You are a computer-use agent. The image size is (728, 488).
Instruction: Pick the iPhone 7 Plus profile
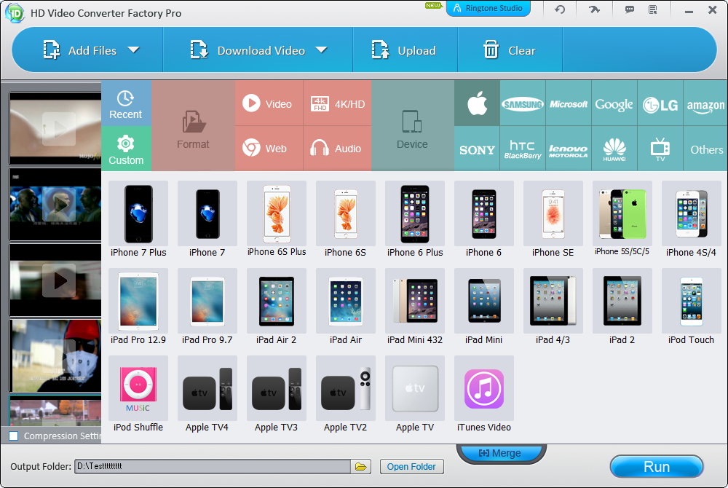(x=138, y=220)
